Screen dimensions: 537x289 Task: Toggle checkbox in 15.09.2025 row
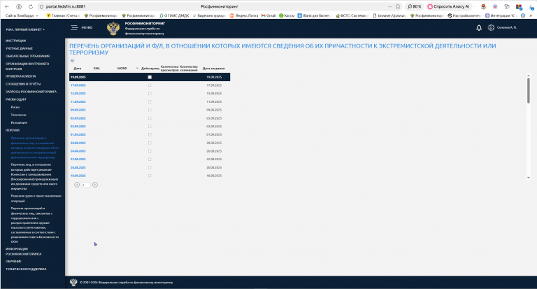(150, 94)
